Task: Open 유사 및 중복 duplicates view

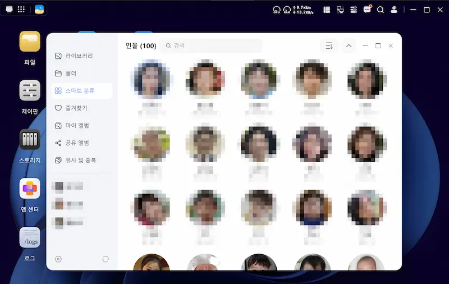Action: coord(81,160)
